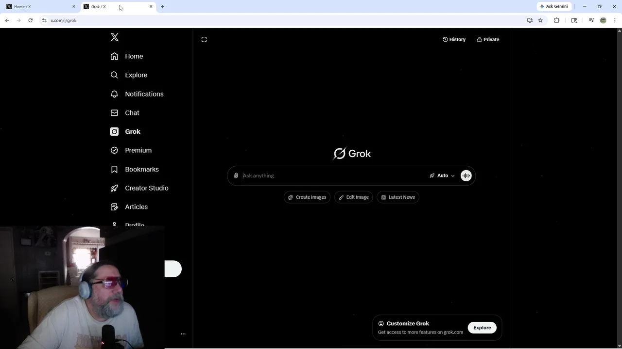Open browser Extensions puzzle icon
This screenshot has height=349, width=622.
coord(557,20)
